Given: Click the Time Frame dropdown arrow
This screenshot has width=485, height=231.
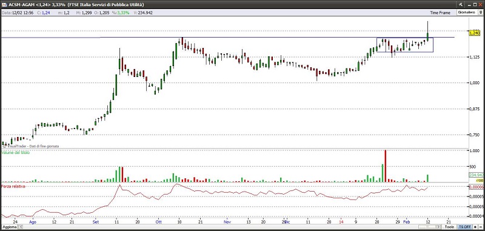Looking at the screenshot, I should [x=481, y=12].
